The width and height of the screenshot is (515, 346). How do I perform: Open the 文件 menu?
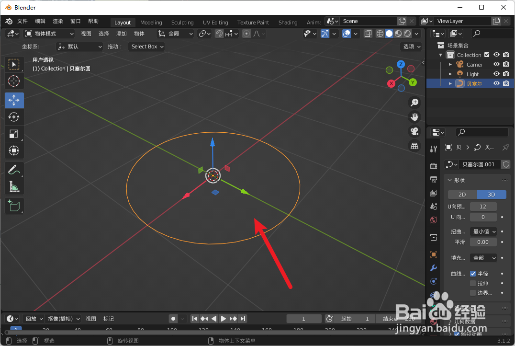(x=22, y=22)
